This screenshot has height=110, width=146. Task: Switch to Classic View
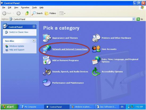pos(19,32)
